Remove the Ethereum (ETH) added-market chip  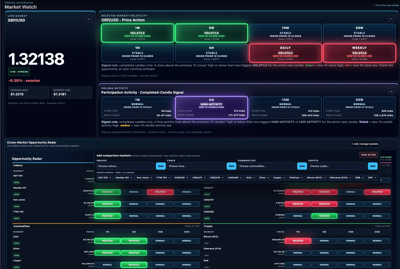pyautogui.click(x=350, y=178)
